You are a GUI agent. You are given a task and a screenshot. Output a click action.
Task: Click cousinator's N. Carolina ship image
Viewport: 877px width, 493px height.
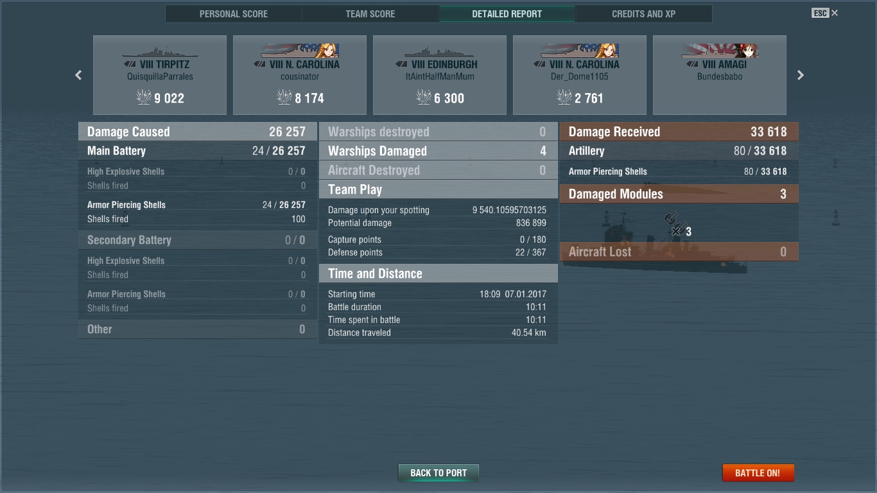300,51
